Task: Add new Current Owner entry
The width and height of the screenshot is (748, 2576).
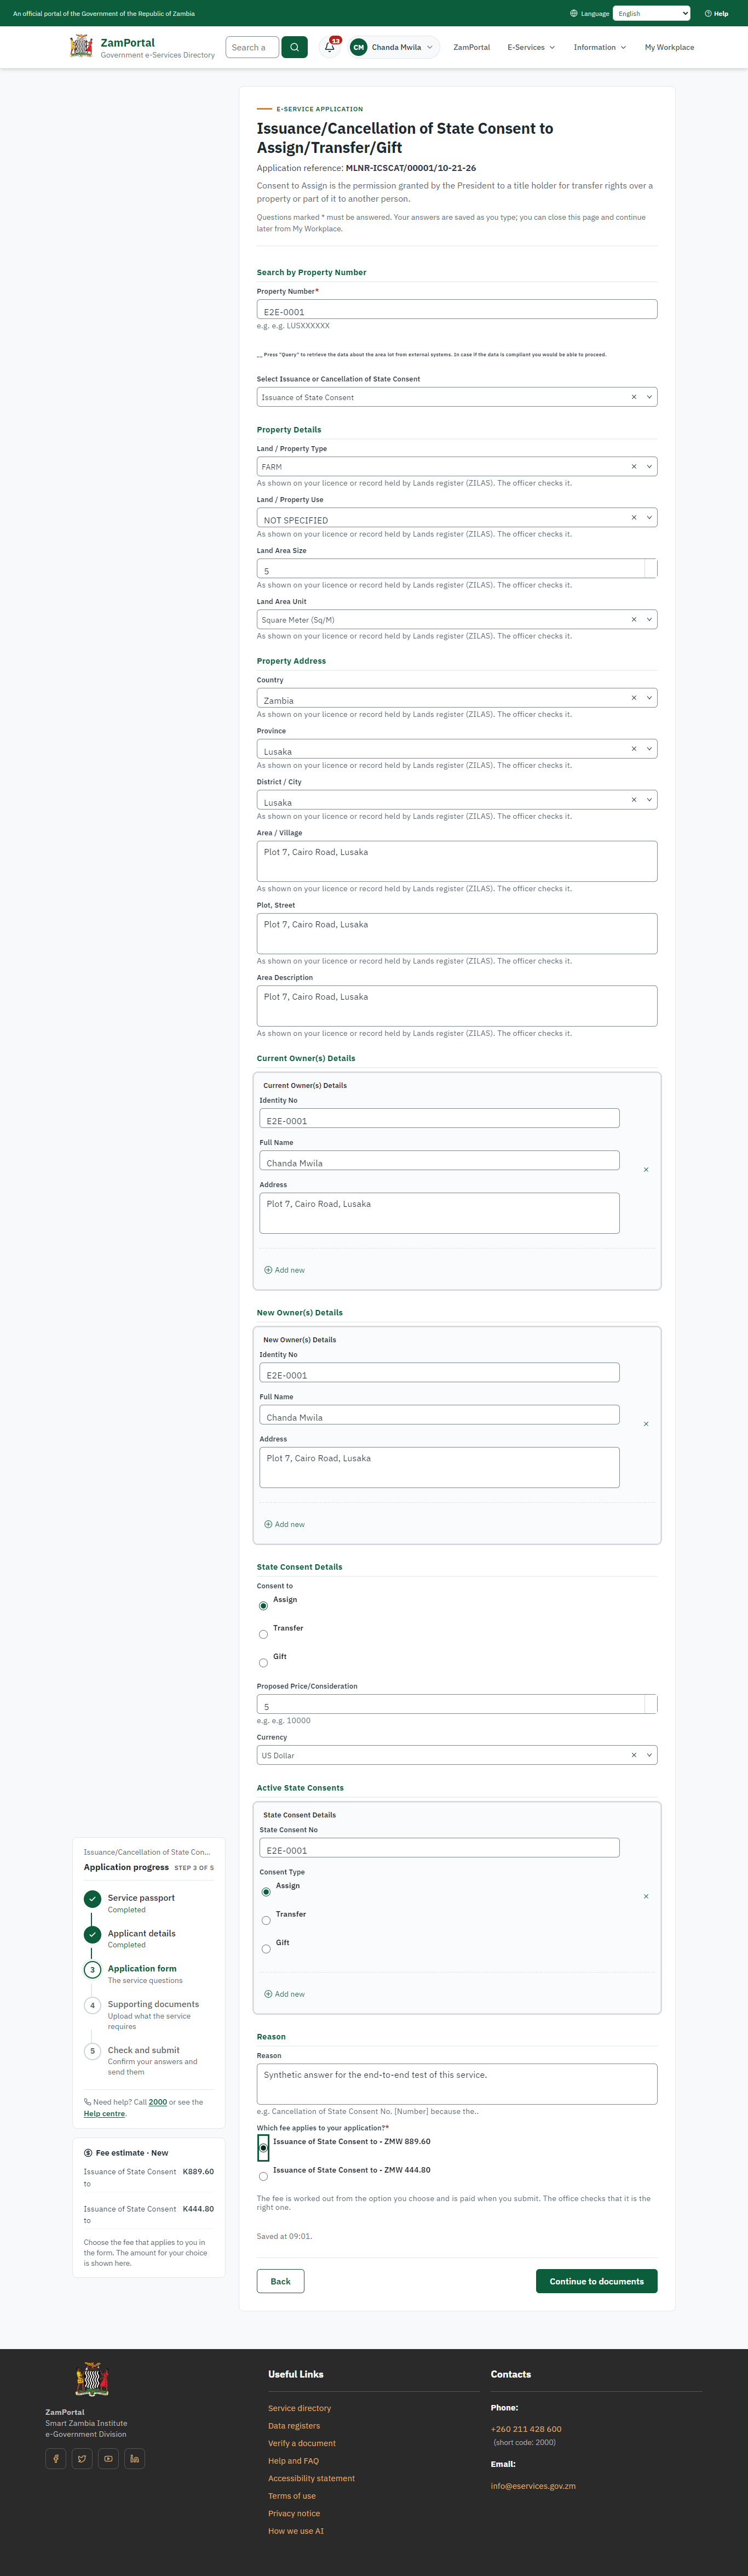Action: pos(285,1270)
